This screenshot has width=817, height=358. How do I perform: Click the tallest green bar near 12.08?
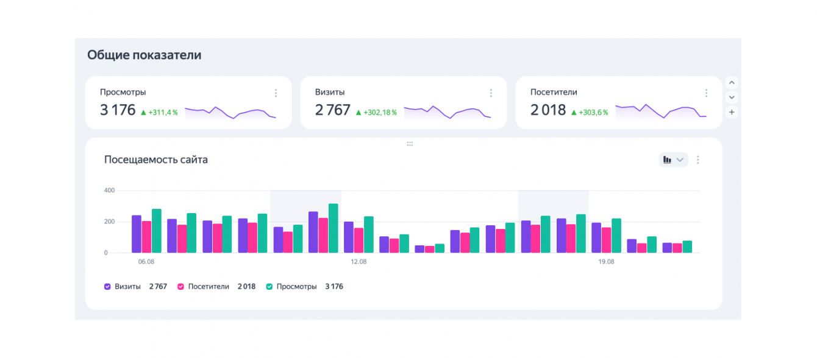pos(333,228)
